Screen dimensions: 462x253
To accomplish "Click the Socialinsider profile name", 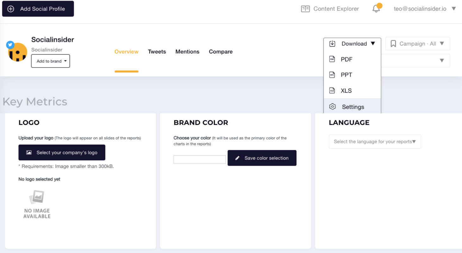I will [53, 40].
